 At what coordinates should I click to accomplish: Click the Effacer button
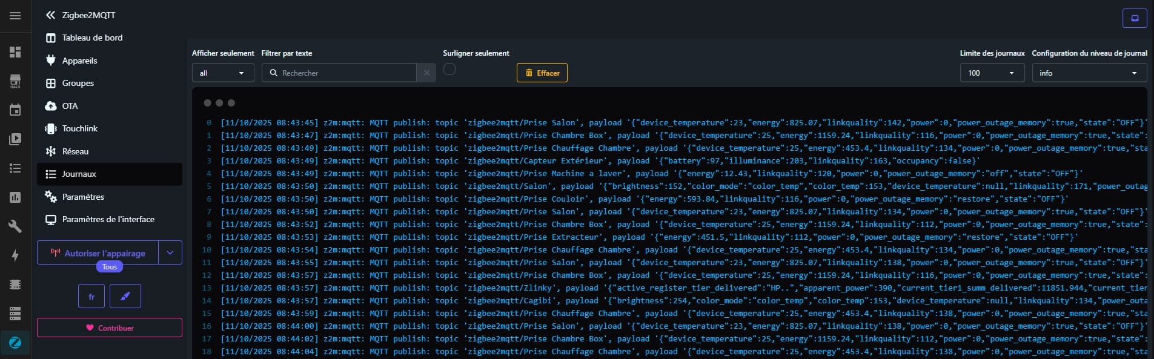[542, 73]
